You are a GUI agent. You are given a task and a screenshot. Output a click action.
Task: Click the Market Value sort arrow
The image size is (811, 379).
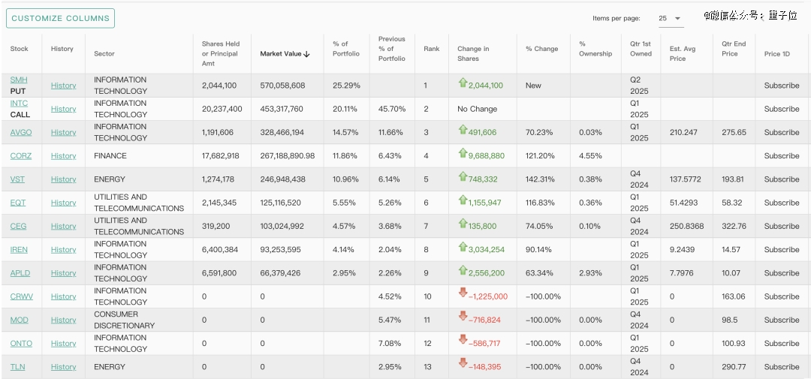coord(306,54)
